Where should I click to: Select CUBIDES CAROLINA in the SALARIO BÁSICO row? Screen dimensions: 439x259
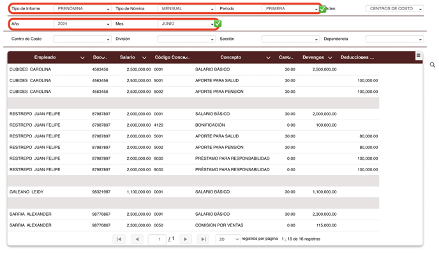(30, 69)
